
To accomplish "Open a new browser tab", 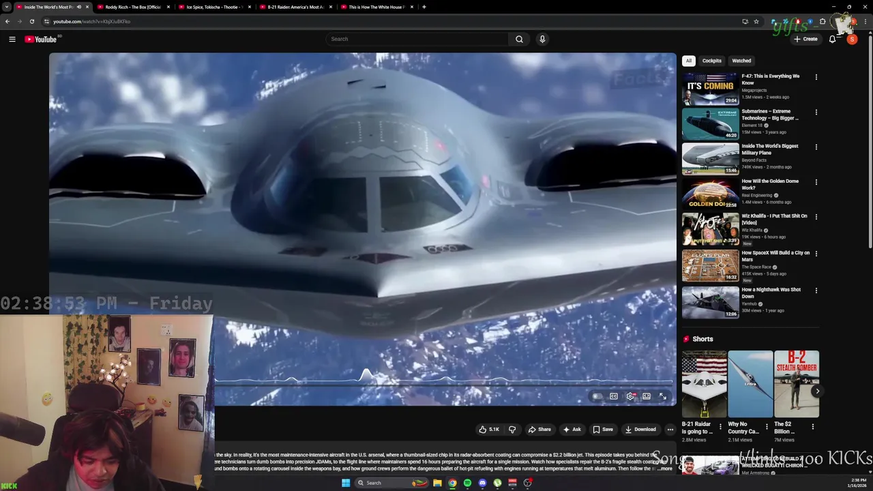I will pos(424,7).
